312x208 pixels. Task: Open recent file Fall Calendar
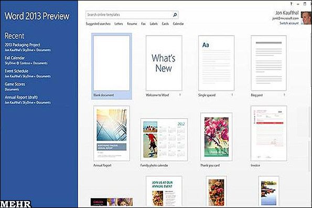coord(26,60)
